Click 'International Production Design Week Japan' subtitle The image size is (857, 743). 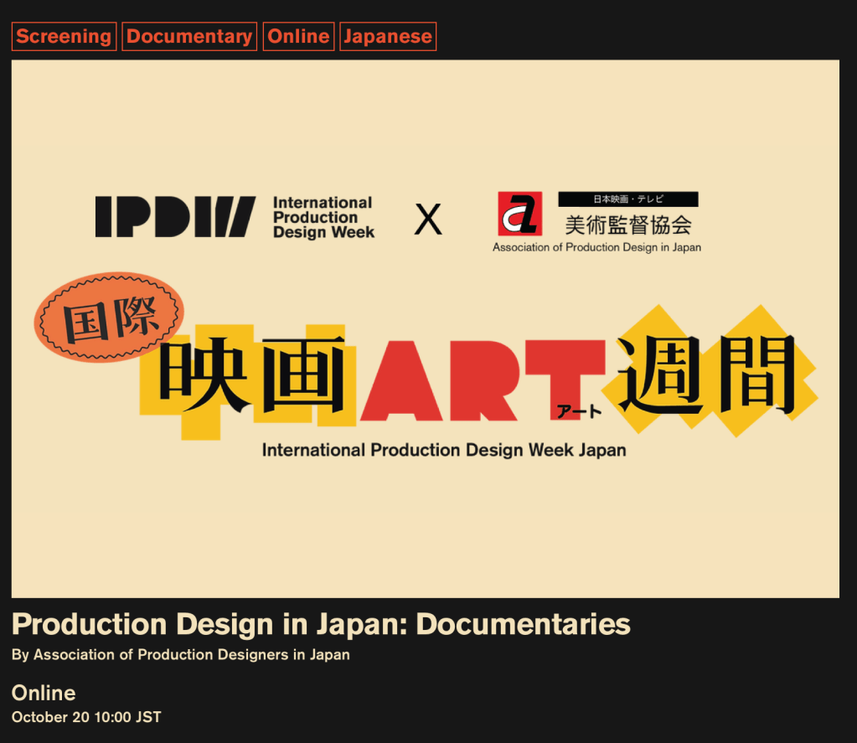click(x=444, y=450)
